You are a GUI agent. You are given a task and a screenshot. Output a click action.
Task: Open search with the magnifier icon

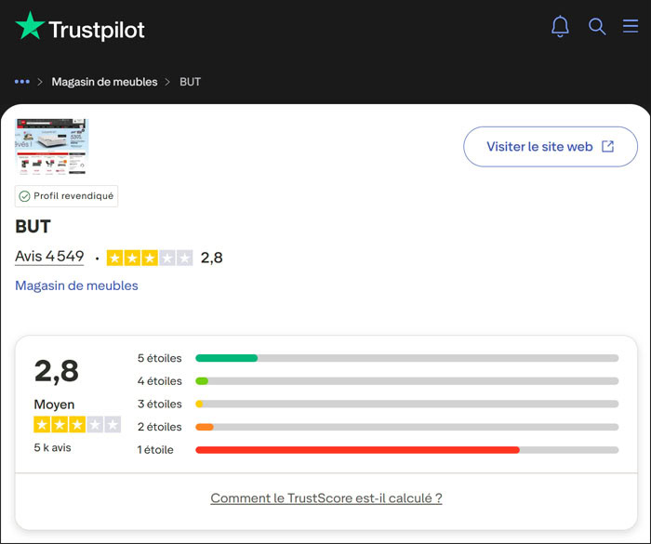(x=597, y=26)
